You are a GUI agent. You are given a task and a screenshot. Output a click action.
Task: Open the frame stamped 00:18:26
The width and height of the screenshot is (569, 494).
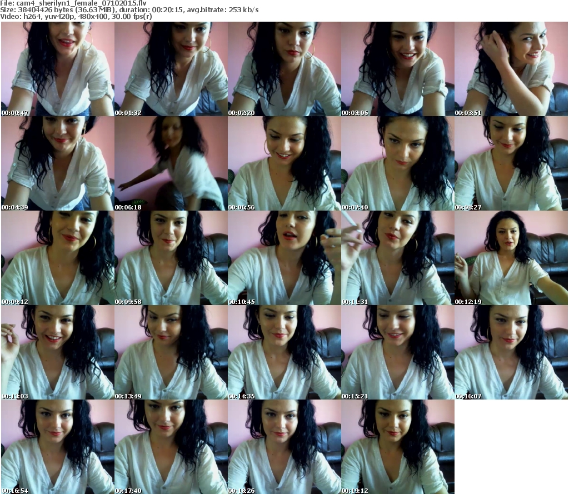coord(284,446)
